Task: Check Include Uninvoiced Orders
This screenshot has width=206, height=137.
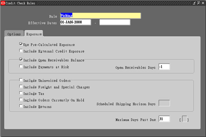Action: click(21, 80)
